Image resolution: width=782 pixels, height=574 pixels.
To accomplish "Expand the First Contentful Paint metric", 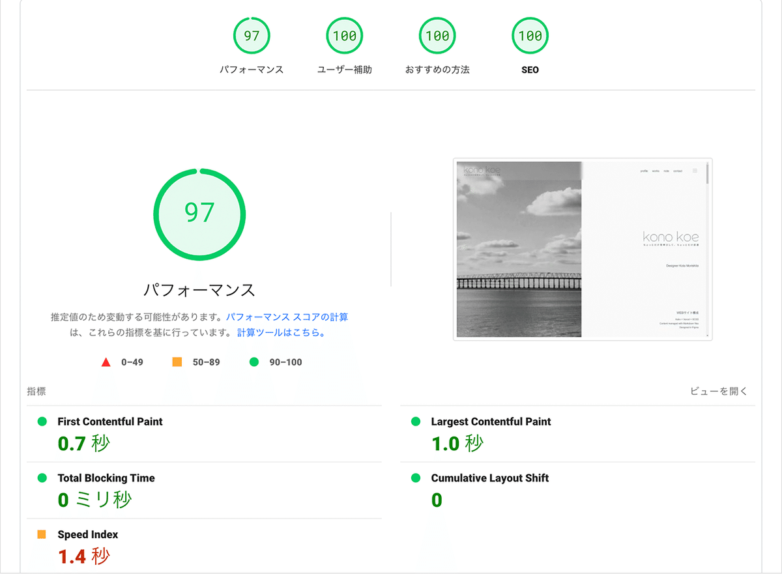I will (204, 434).
